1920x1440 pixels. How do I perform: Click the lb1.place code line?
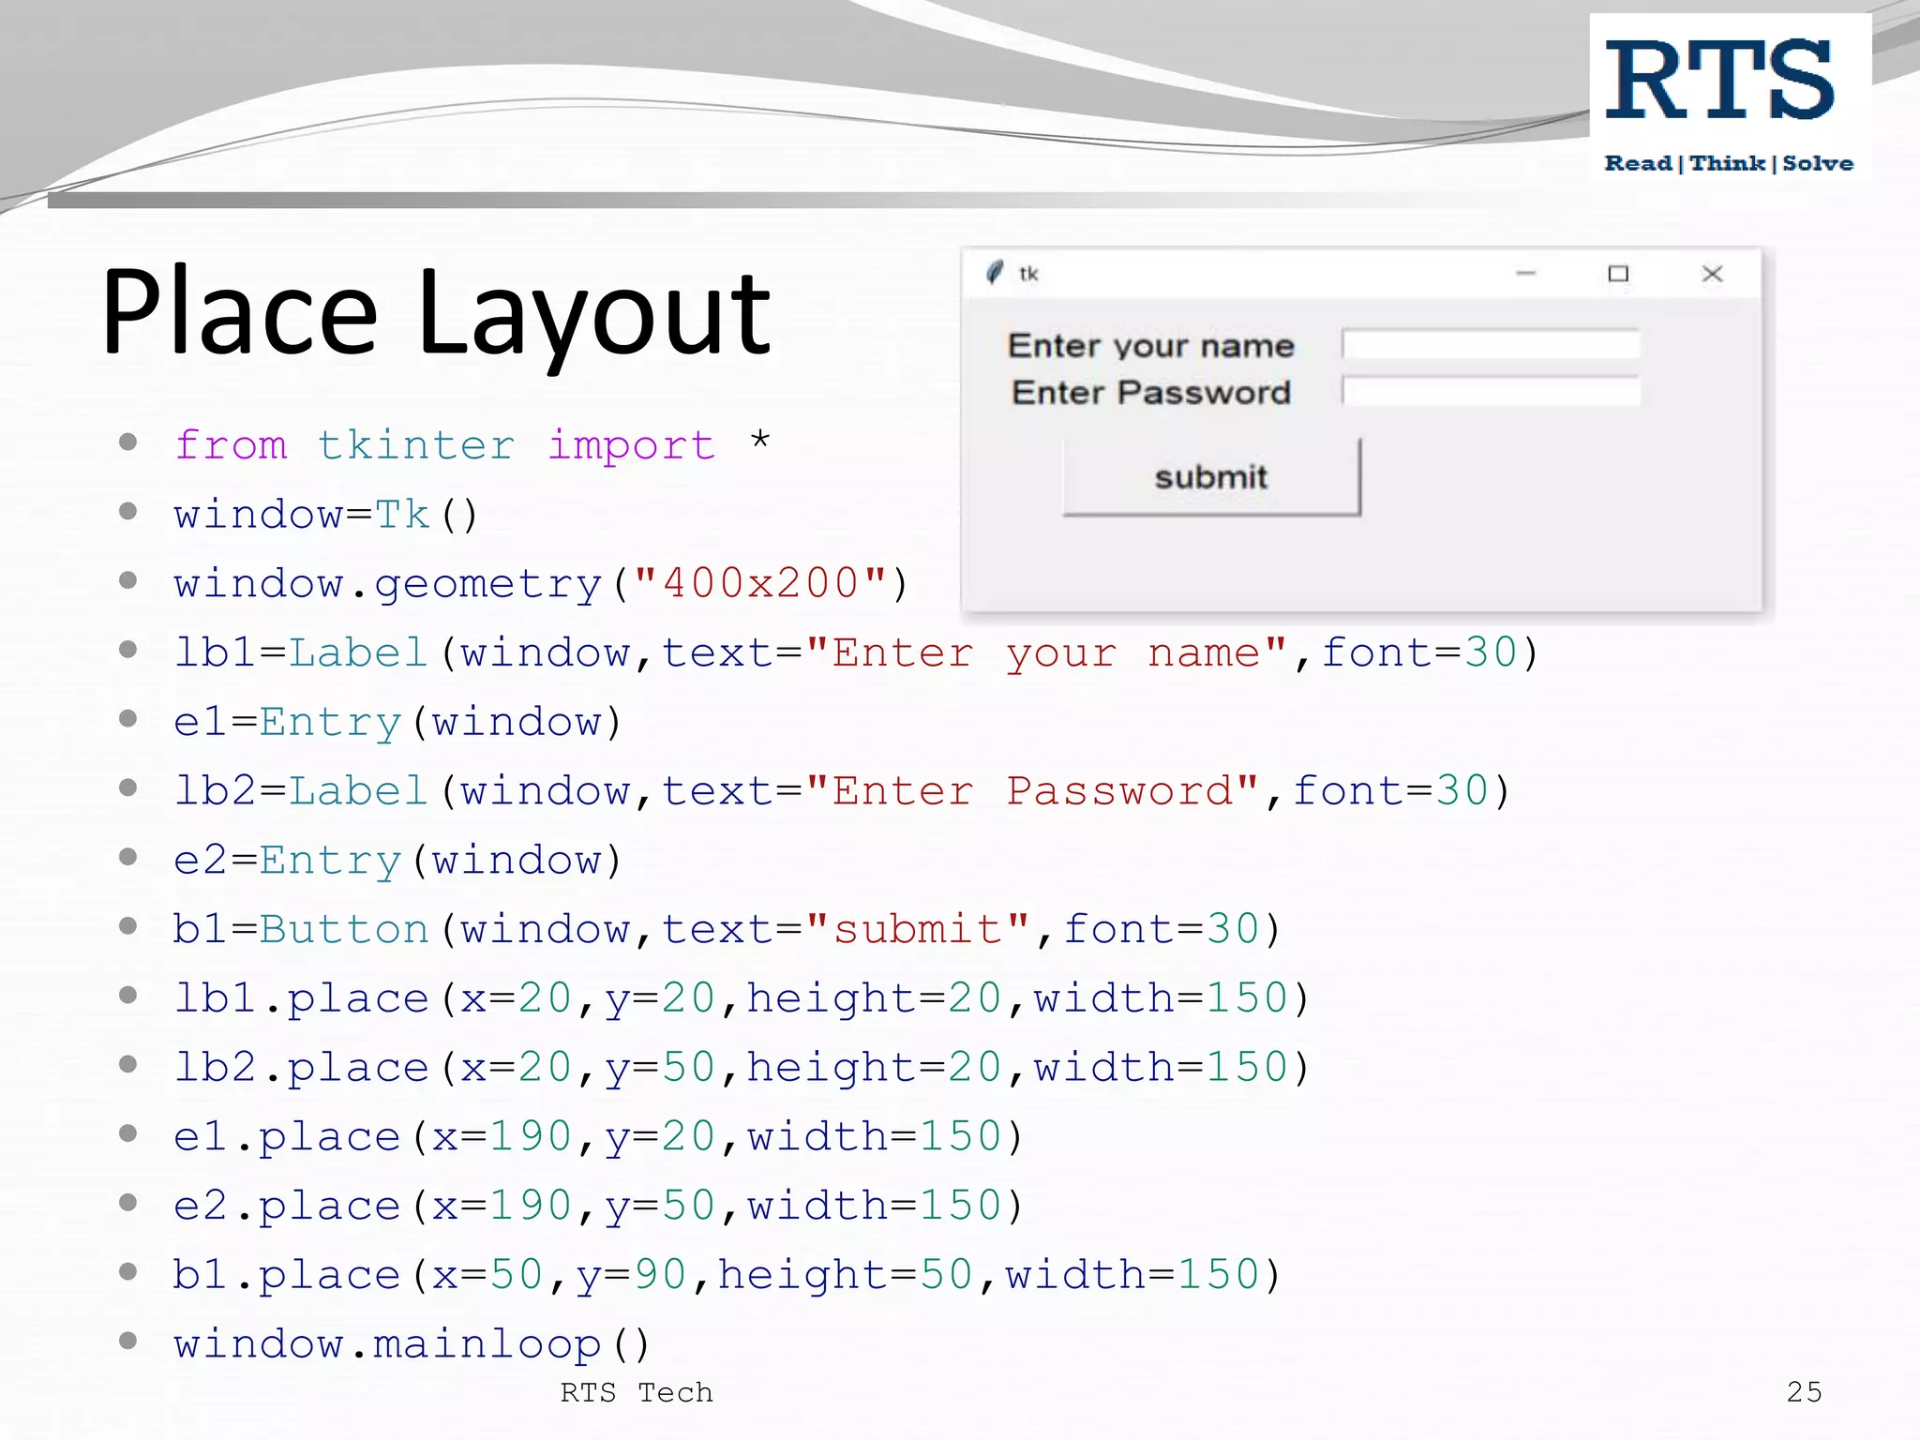(741, 997)
